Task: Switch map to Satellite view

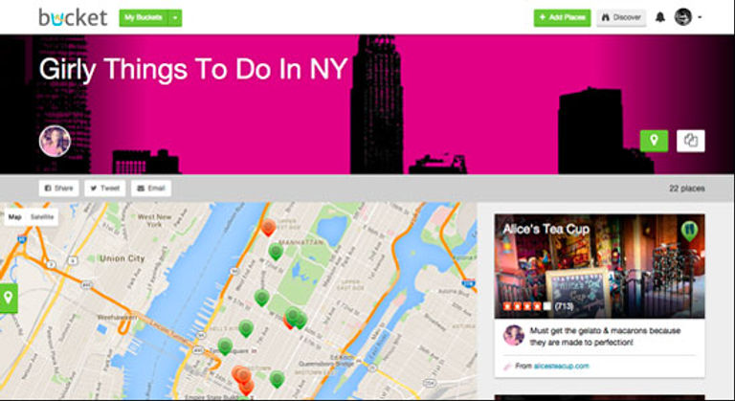Action: tap(42, 217)
